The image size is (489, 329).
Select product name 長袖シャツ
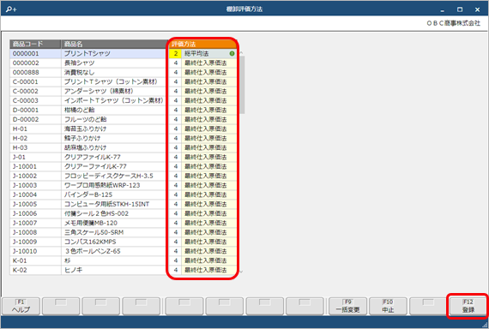(x=79, y=63)
